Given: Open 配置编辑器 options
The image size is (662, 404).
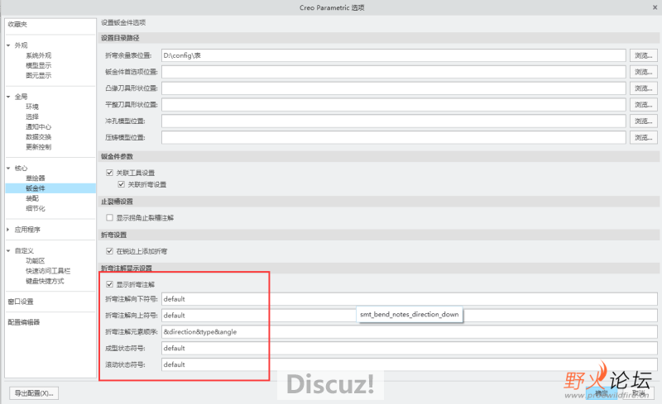Looking at the screenshot, I should pos(24,322).
